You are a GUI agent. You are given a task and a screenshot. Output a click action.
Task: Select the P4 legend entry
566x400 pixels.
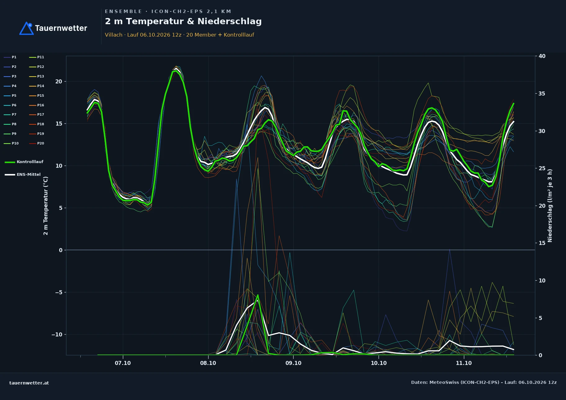point(10,86)
